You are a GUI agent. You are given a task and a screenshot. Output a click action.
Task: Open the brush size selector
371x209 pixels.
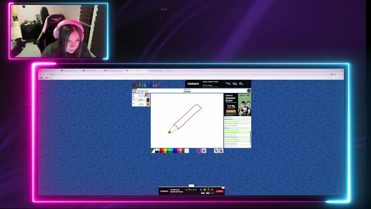click(x=187, y=151)
